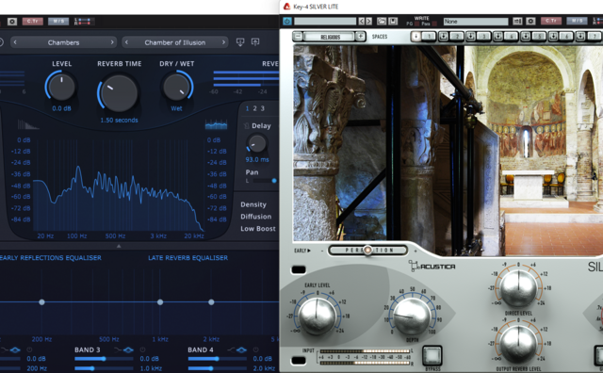Open the 'None' preset dropdown in Key-4

(x=475, y=22)
